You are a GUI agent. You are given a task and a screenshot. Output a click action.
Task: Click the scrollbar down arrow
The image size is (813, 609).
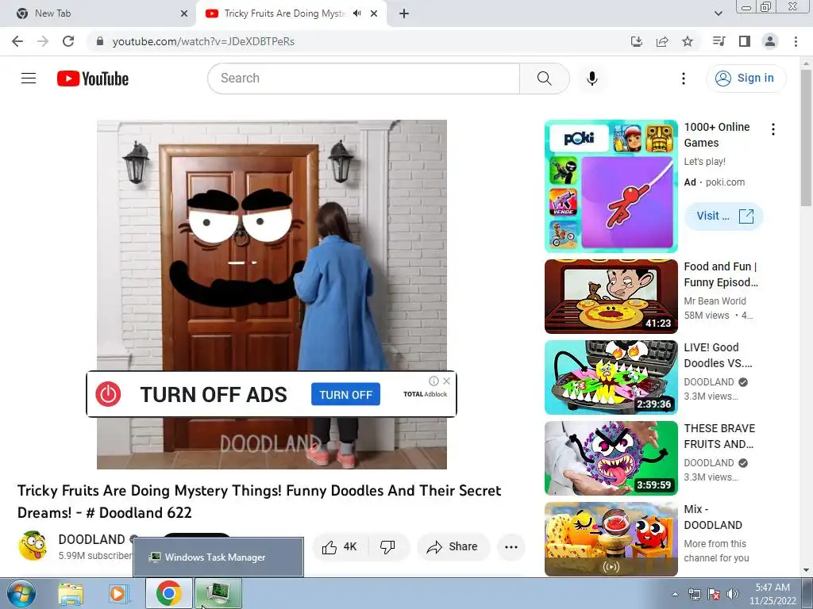807,570
